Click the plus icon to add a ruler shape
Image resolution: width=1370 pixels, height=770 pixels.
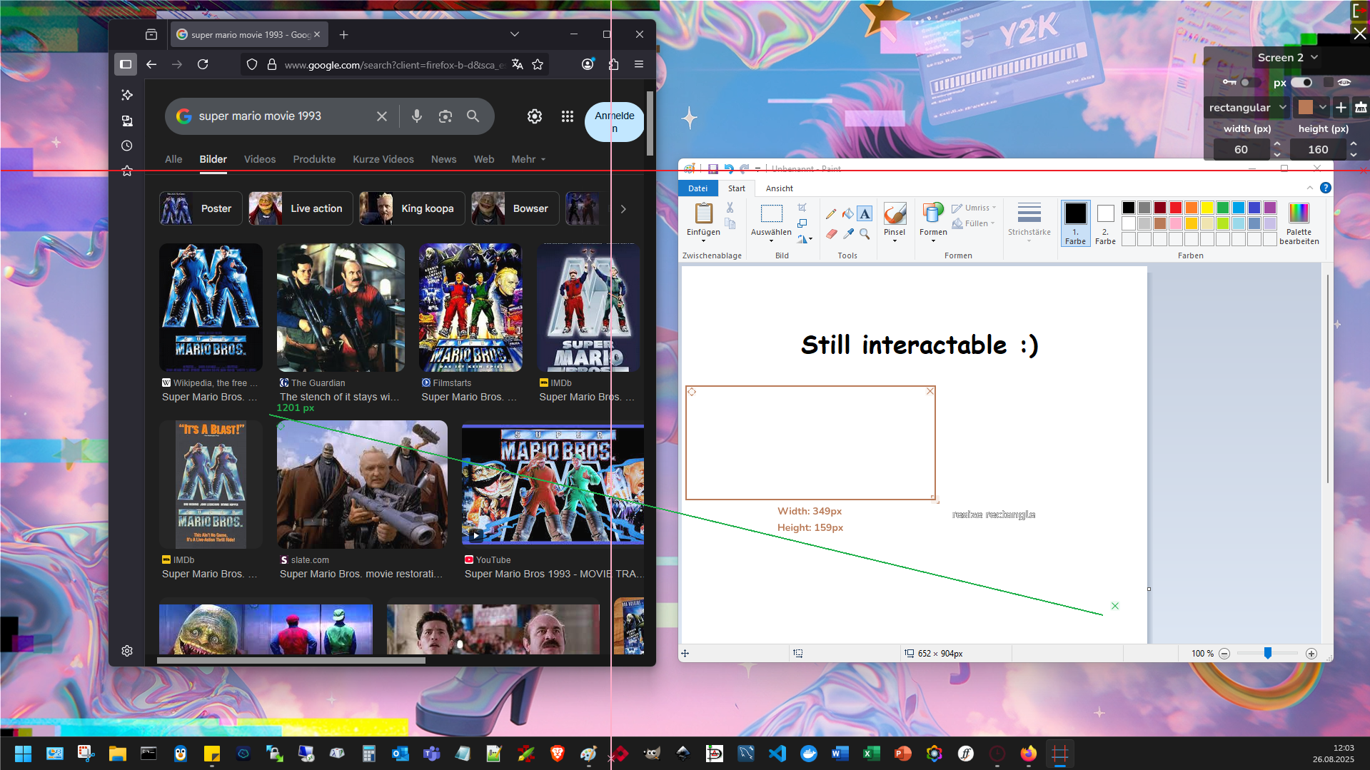point(1341,107)
